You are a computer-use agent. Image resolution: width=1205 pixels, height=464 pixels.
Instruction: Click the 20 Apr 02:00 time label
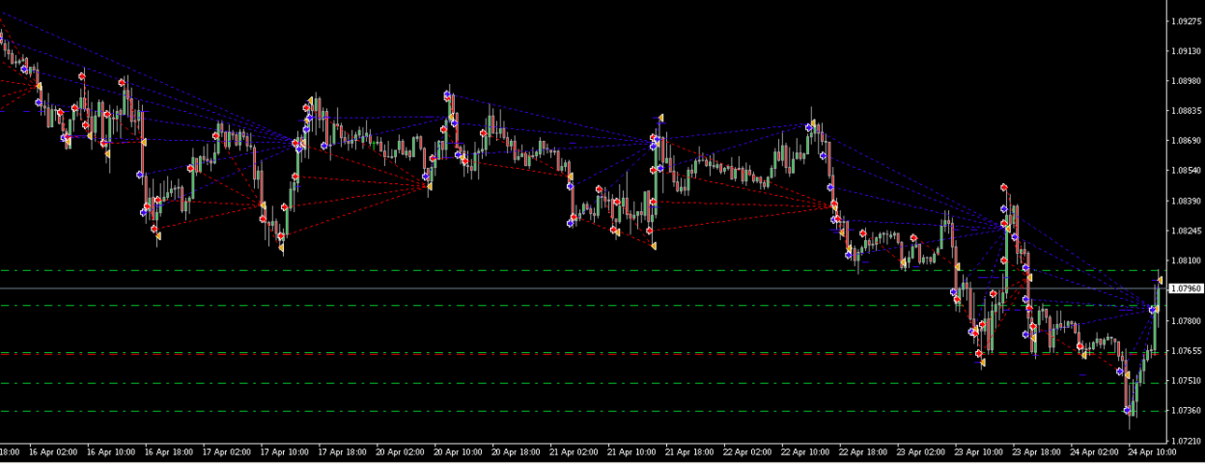401,452
